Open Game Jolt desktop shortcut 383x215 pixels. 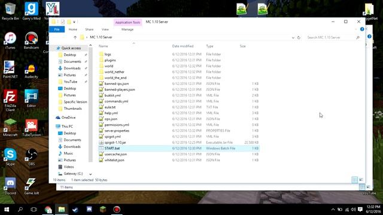pos(31,186)
